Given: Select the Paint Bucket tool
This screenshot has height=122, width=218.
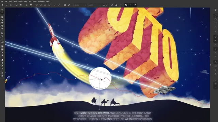Looking at the screenshot, I should pos(2,55).
